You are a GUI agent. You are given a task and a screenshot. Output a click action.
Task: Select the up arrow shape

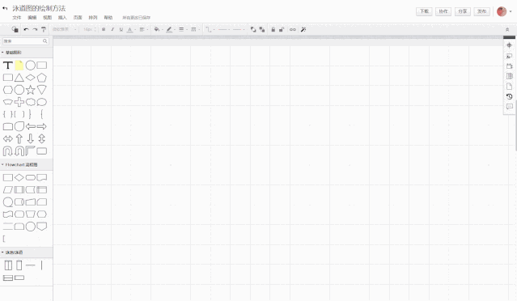19,138
